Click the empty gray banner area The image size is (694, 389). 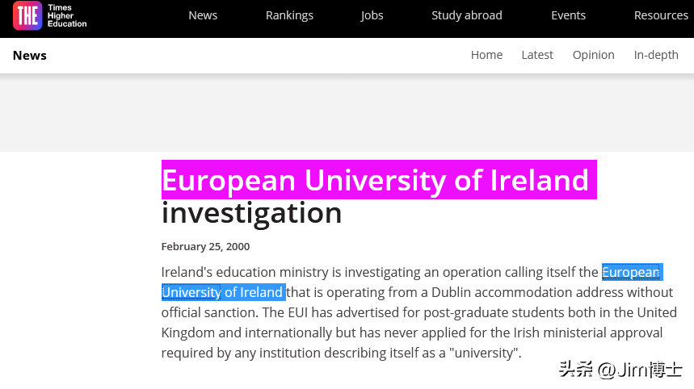pyautogui.click(x=347, y=113)
